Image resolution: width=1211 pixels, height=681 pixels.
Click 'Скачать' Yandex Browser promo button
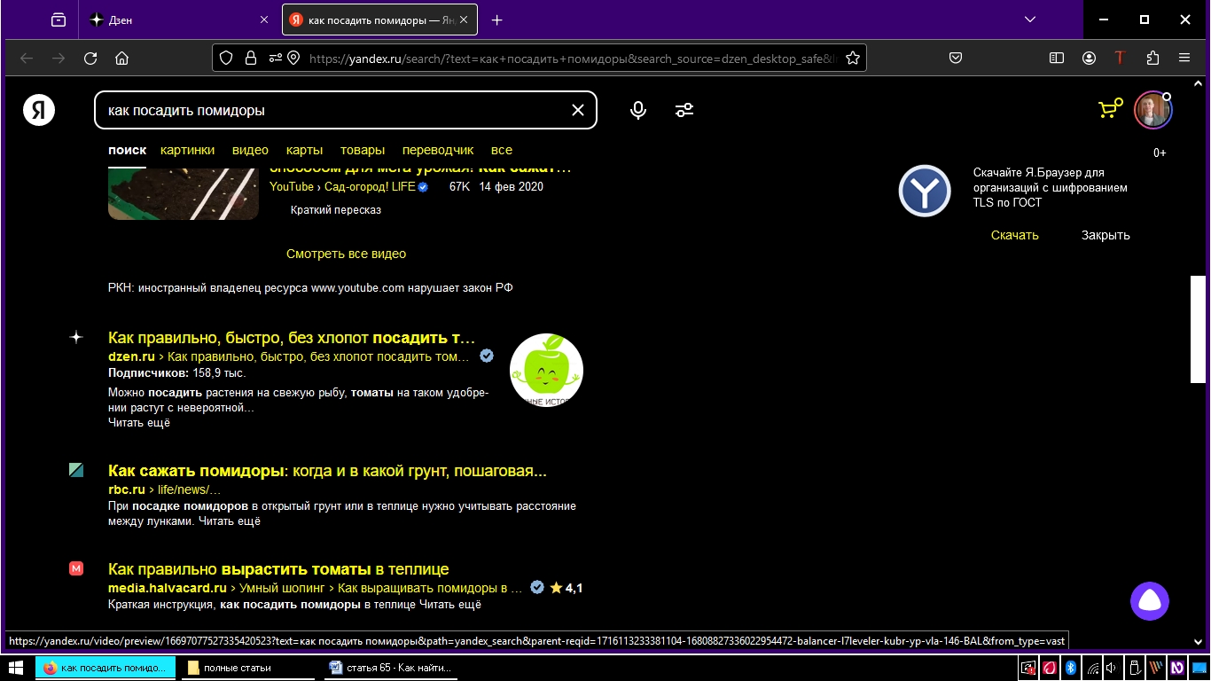pyautogui.click(x=1014, y=235)
